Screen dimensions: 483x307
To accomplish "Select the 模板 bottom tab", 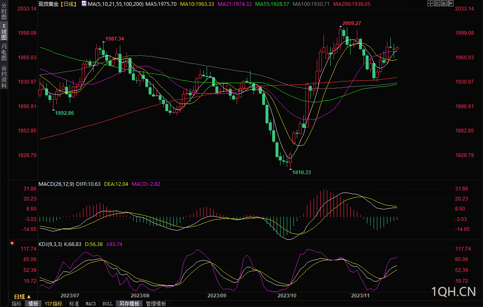I will tap(33, 304).
